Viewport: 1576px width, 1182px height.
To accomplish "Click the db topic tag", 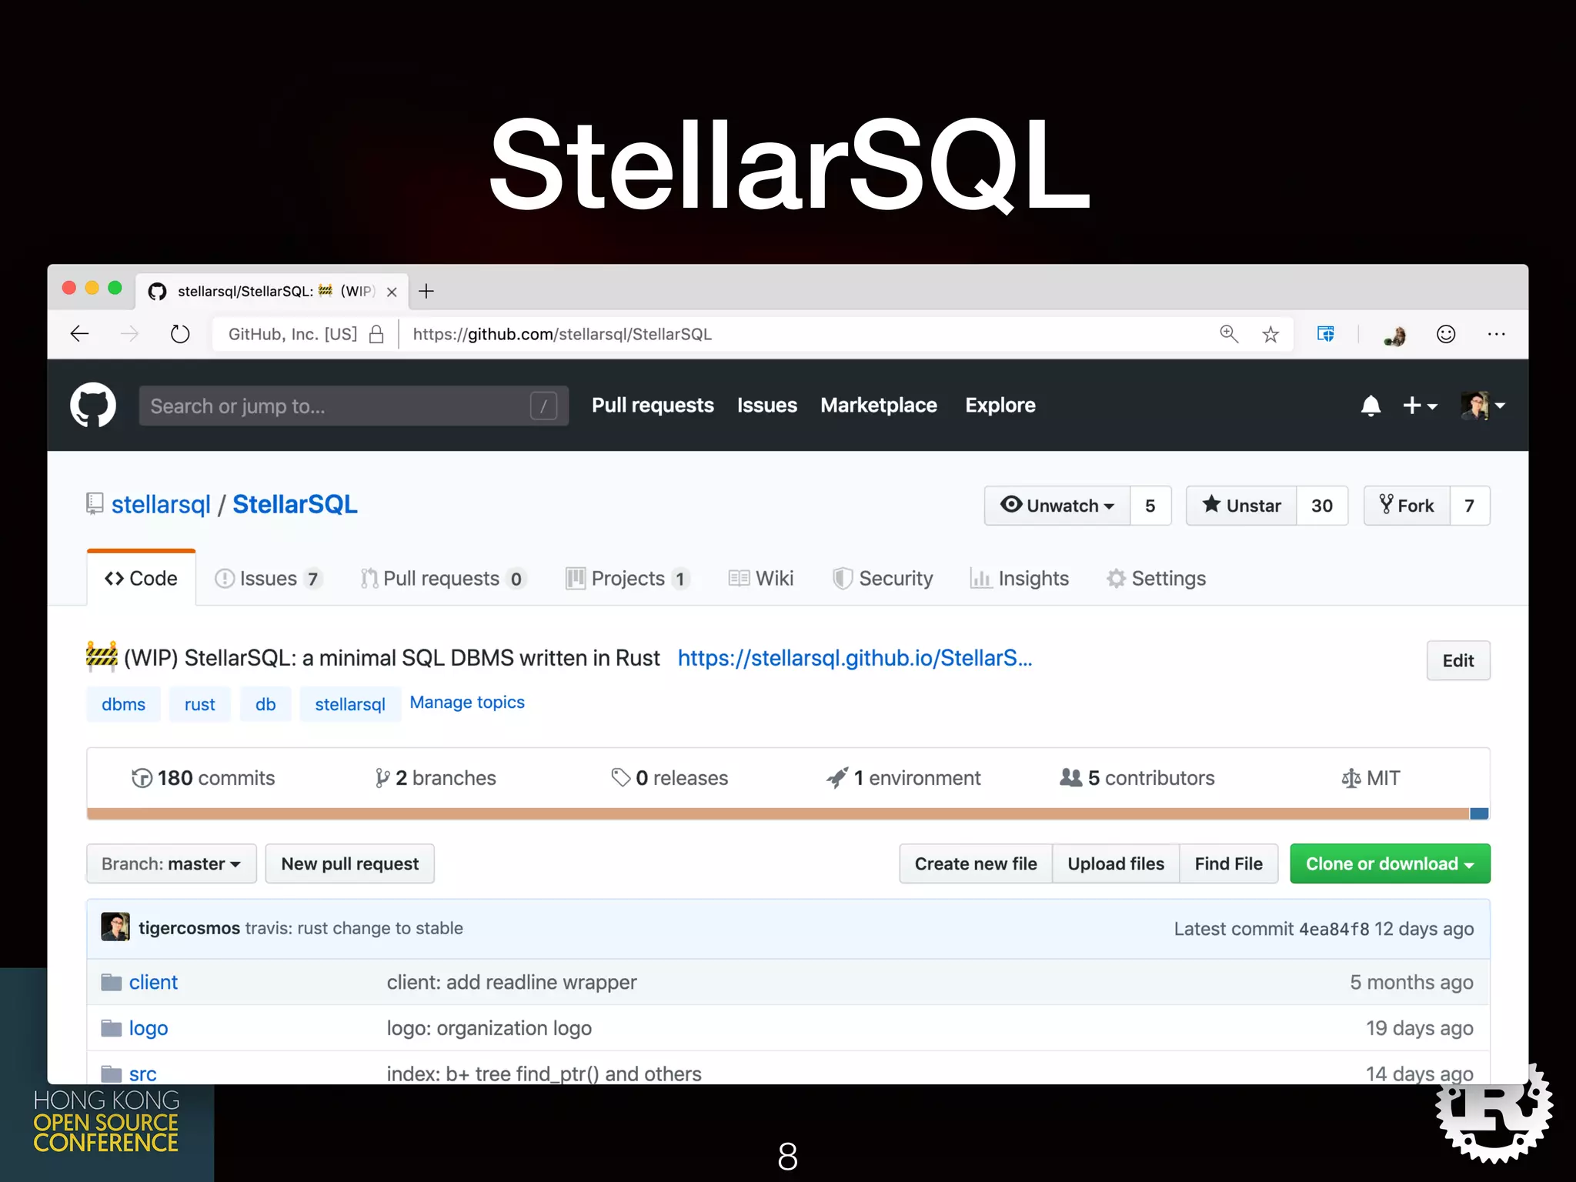I will (265, 704).
